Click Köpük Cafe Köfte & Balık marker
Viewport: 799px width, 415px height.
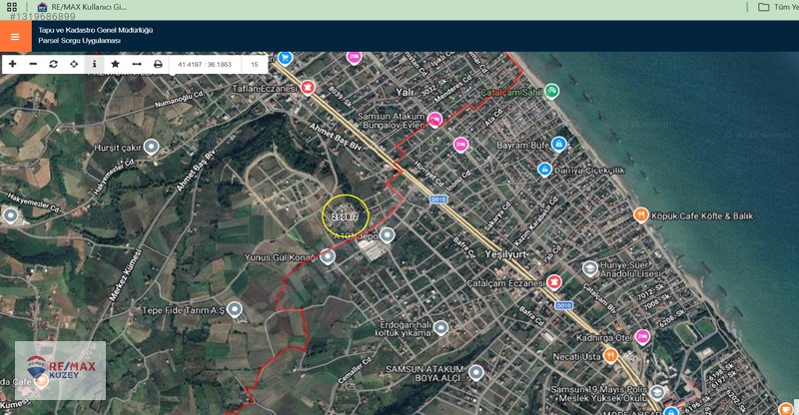click(641, 214)
